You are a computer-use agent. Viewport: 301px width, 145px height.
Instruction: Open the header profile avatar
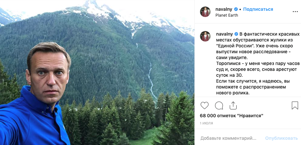coord(205,12)
